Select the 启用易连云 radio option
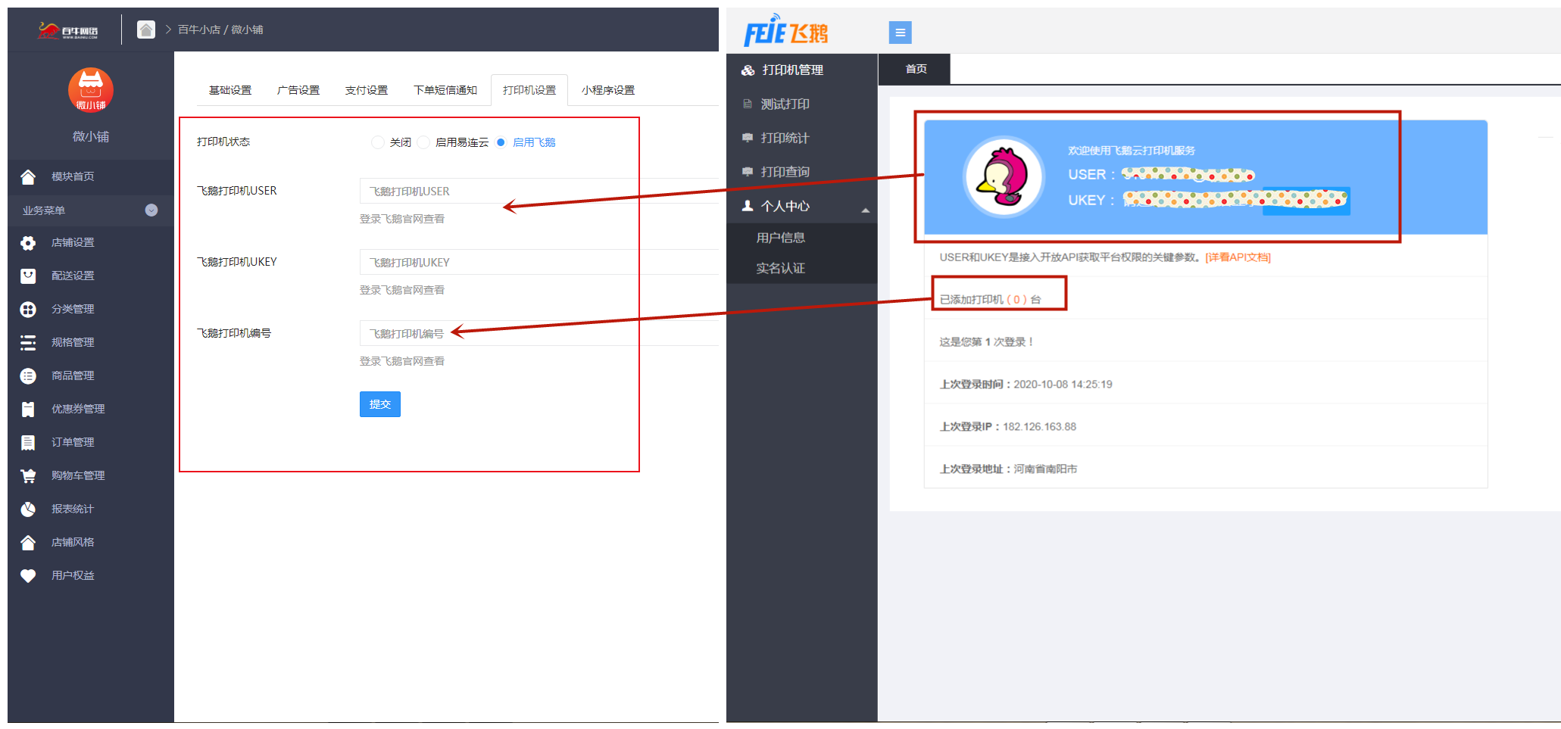 pos(423,142)
